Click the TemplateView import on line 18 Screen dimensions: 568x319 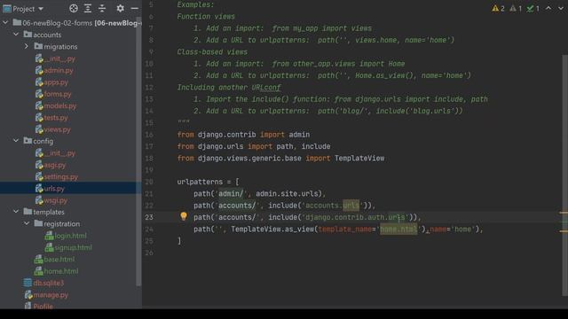click(359, 158)
